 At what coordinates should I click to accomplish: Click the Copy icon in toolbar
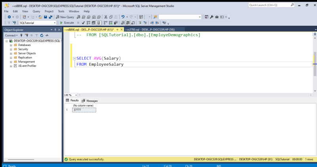pyautogui.click(x=111, y=17)
